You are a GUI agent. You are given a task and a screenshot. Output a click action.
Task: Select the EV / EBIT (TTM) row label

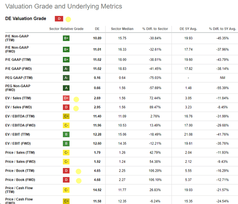tap(17, 134)
